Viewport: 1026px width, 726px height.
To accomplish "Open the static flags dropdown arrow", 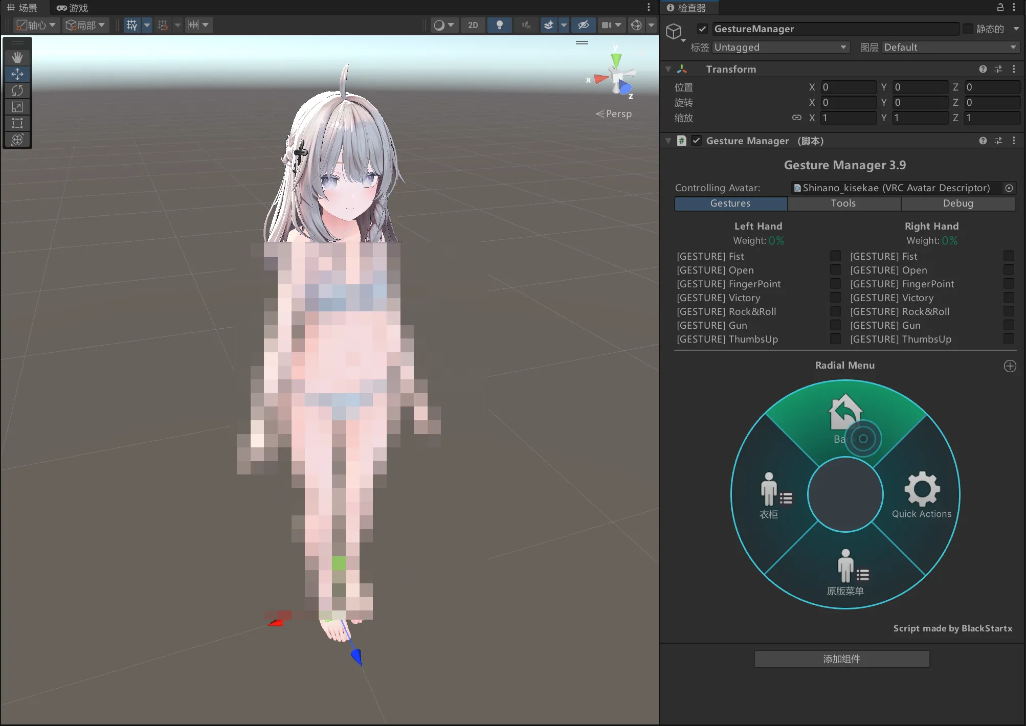I will point(1016,29).
